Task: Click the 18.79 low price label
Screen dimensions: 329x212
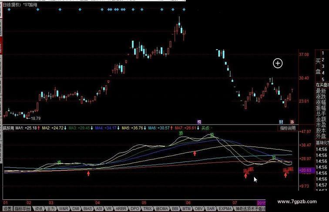Action: 36,118
